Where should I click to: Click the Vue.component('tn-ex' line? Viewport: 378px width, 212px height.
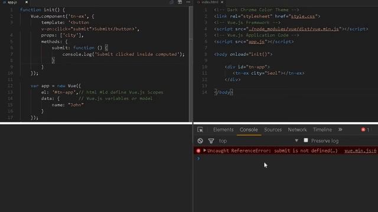pos(62,16)
